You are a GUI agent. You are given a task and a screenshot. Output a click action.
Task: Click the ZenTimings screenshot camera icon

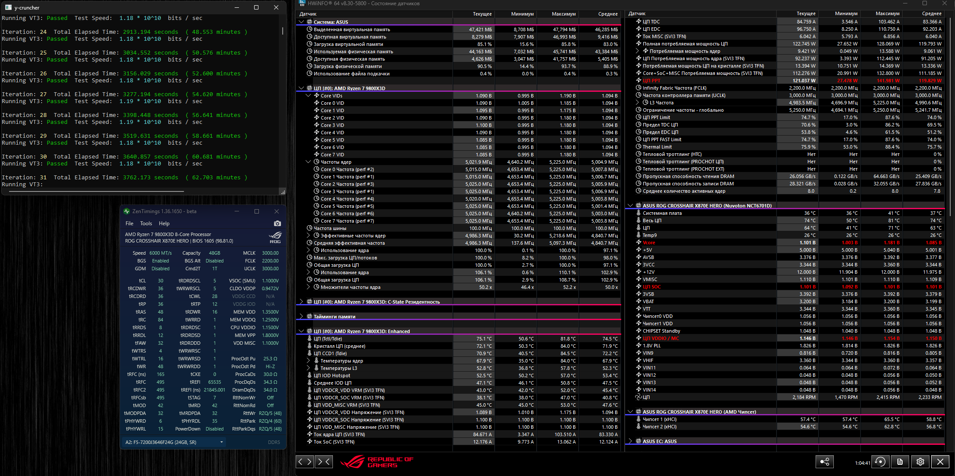pos(277,223)
